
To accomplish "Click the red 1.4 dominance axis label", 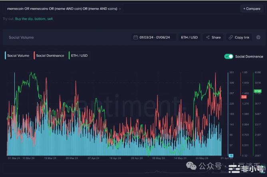I will tap(243, 97).
